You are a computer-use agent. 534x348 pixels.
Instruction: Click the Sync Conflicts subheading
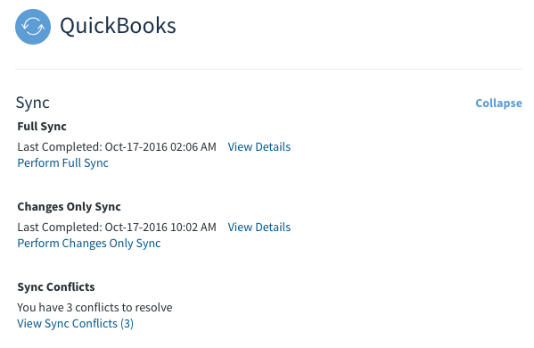point(56,287)
